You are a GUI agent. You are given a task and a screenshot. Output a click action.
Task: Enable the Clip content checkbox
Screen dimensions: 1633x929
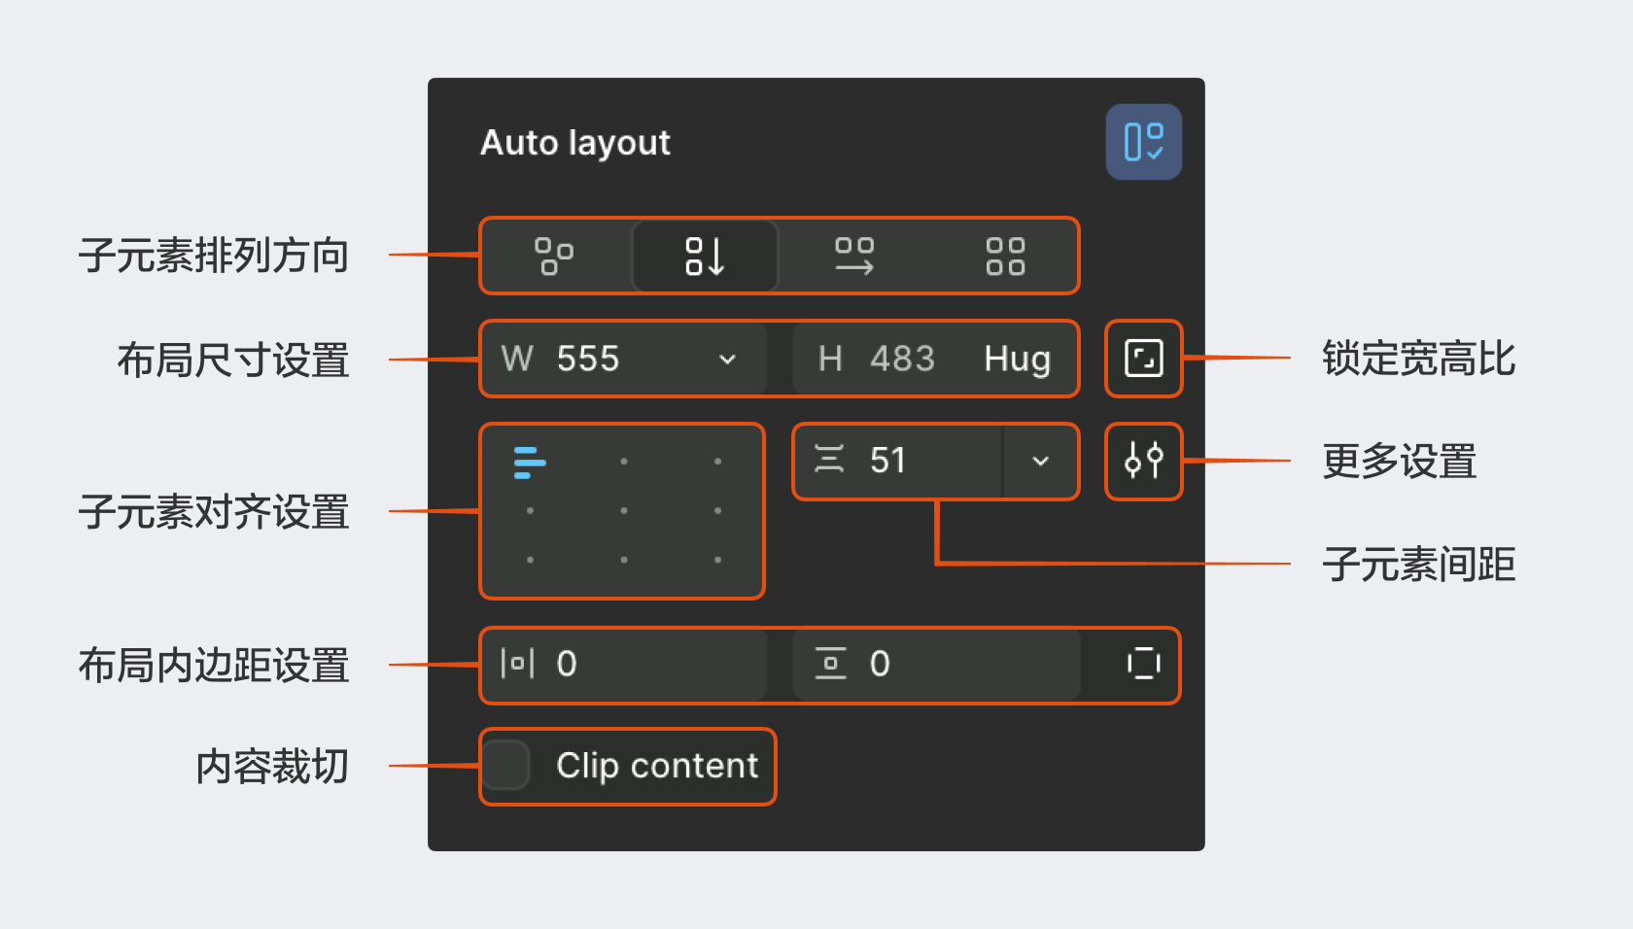[x=505, y=766]
